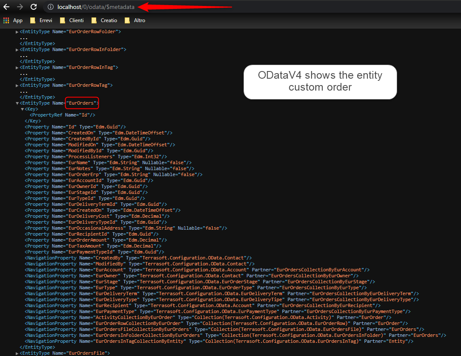461x356 pixels.
Task: Select the NavigationProperty named EurType
Action: pos(196,288)
